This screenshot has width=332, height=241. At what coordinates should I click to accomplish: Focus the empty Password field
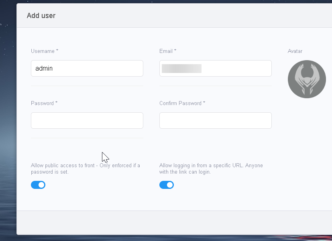click(87, 120)
